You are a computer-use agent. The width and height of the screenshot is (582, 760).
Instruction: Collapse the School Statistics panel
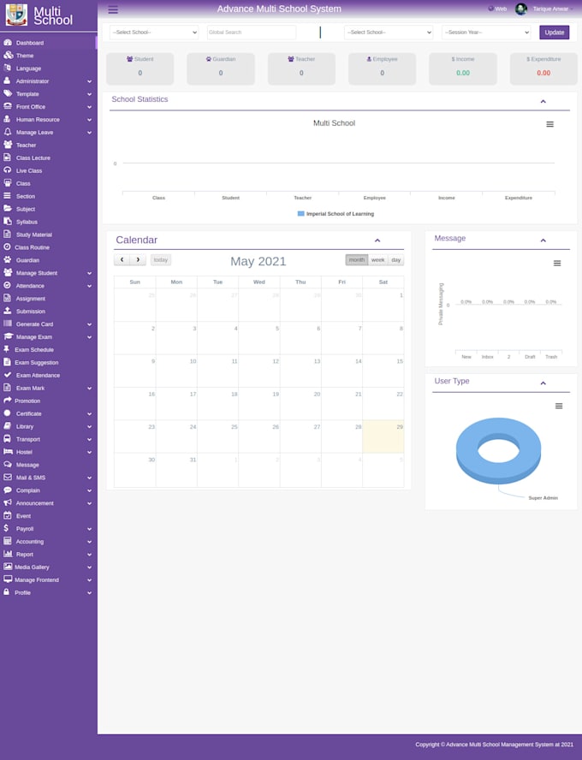click(543, 101)
